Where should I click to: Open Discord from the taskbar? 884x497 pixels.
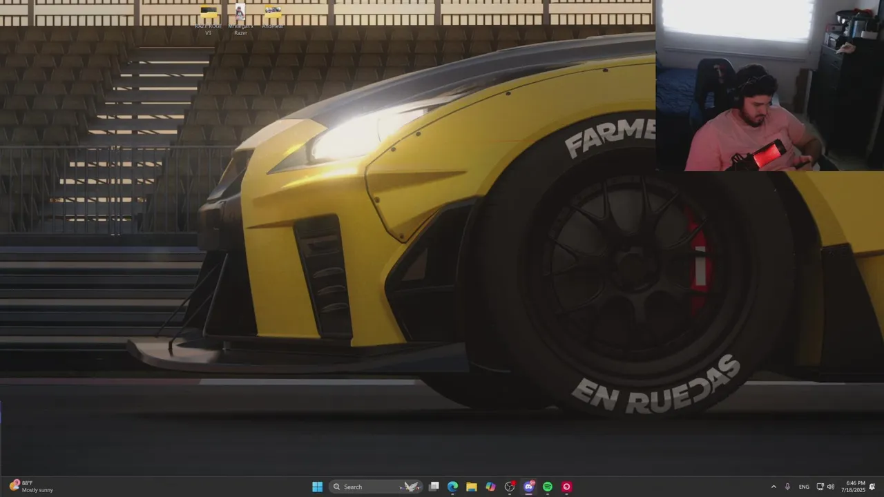click(x=529, y=487)
